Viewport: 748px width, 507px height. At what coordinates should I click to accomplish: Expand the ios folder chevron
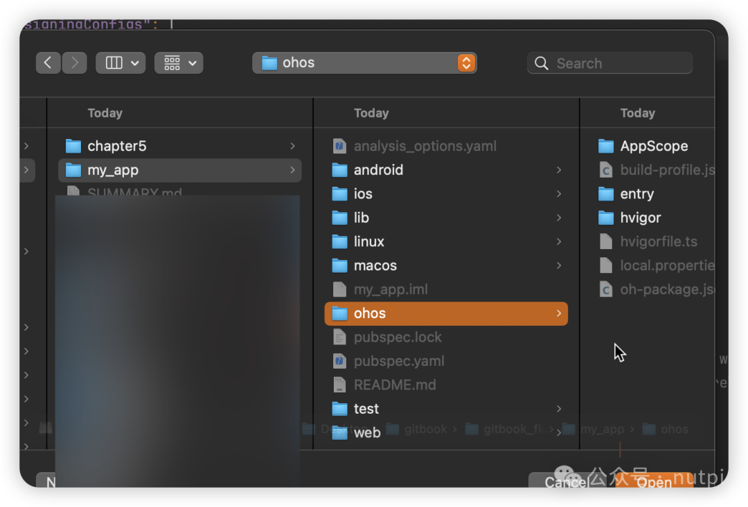point(559,194)
